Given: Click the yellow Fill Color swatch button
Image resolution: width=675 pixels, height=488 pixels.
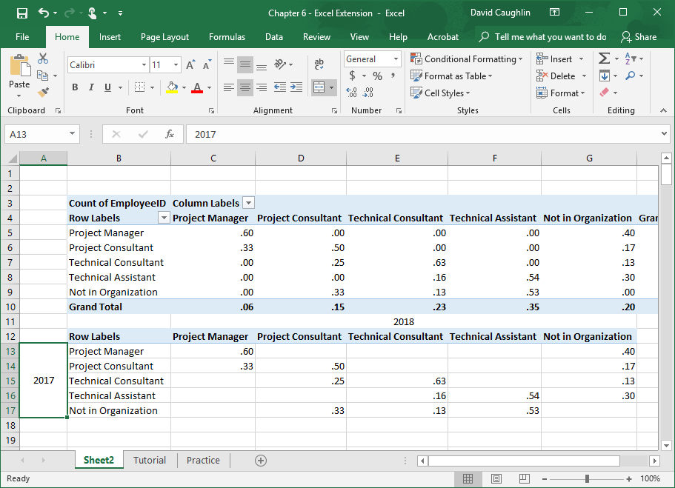Looking at the screenshot, I should pyautogui.click(x=172, y=87).
